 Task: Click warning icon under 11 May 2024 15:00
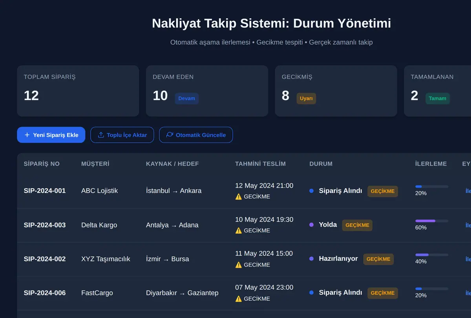click(x=239, y=265)
